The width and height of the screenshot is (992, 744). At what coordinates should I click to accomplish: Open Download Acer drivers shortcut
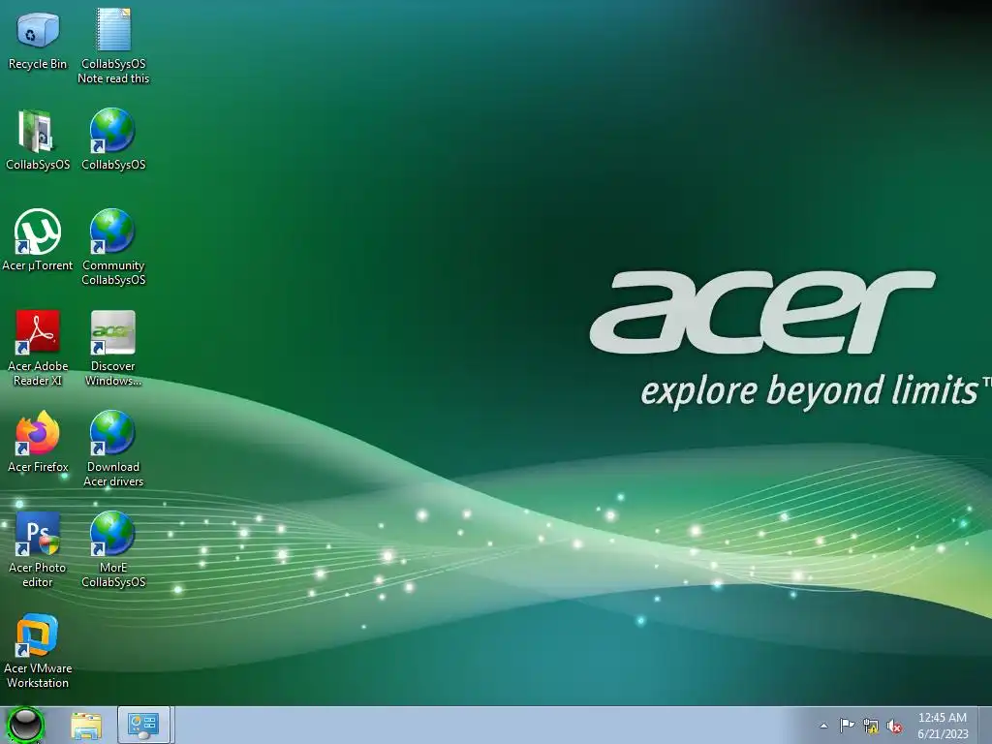tap(113, 449)
